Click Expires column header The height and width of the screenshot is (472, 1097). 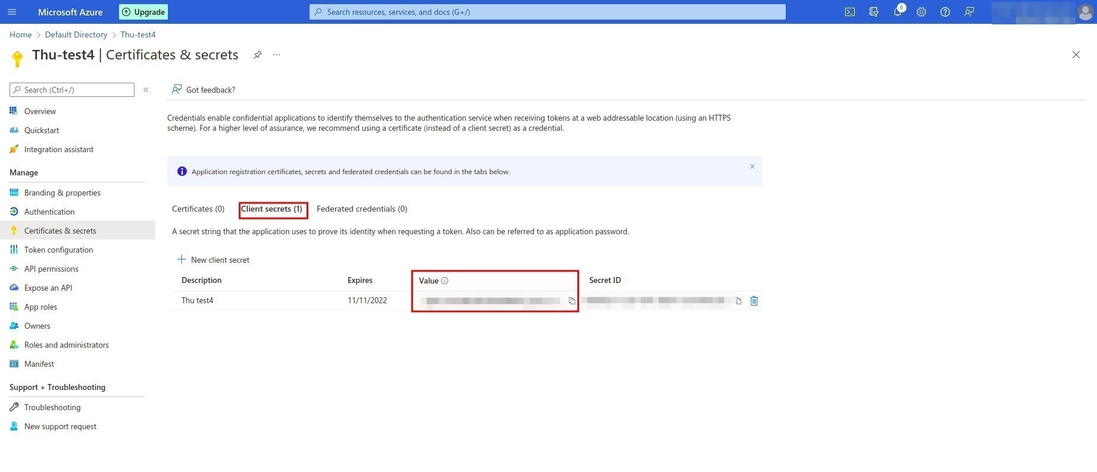[x=360, y=280]
